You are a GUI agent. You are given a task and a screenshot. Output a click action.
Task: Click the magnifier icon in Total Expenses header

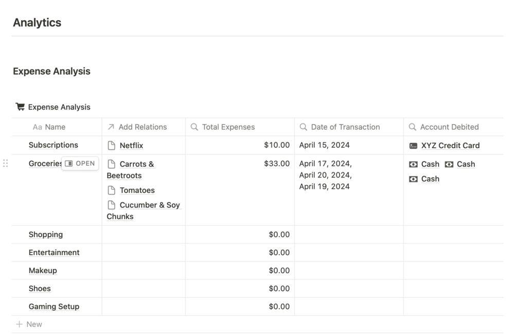pos(194,127)
